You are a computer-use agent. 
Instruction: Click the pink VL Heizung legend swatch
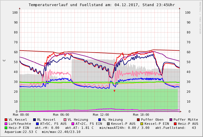pos(65,120)
